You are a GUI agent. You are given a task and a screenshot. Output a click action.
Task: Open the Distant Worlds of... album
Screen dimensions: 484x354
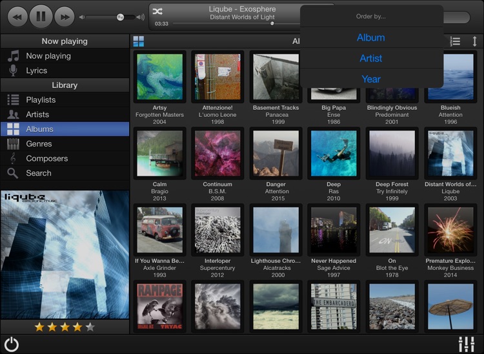tap(450, 154)
